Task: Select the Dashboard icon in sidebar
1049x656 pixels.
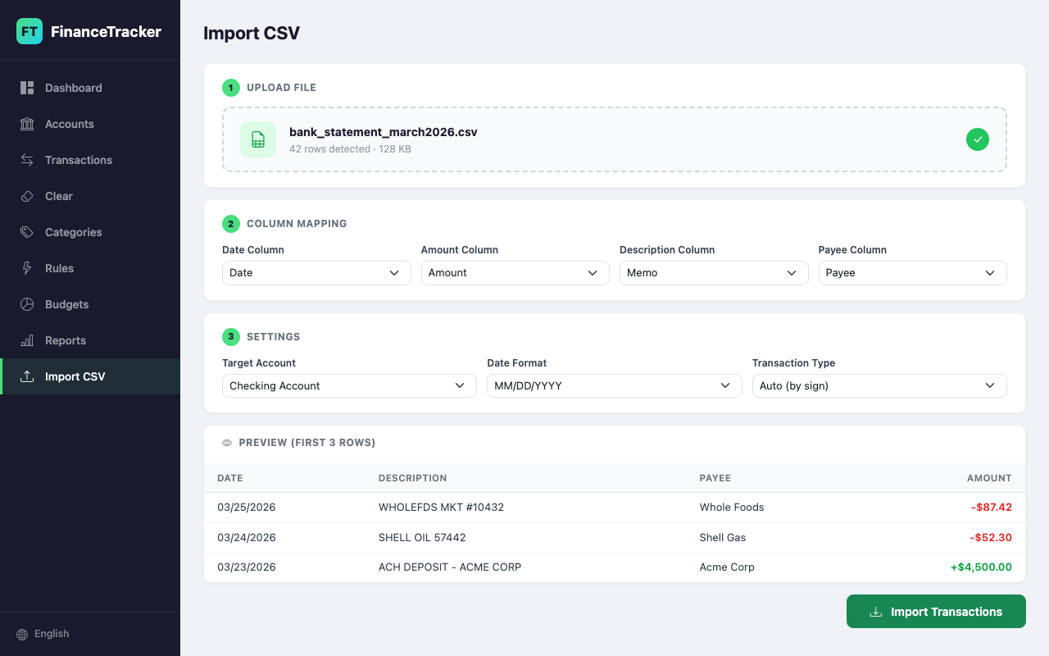Action: [27, 88]
